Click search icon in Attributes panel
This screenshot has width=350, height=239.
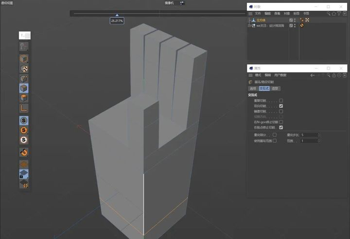click(x=328, y=75)
